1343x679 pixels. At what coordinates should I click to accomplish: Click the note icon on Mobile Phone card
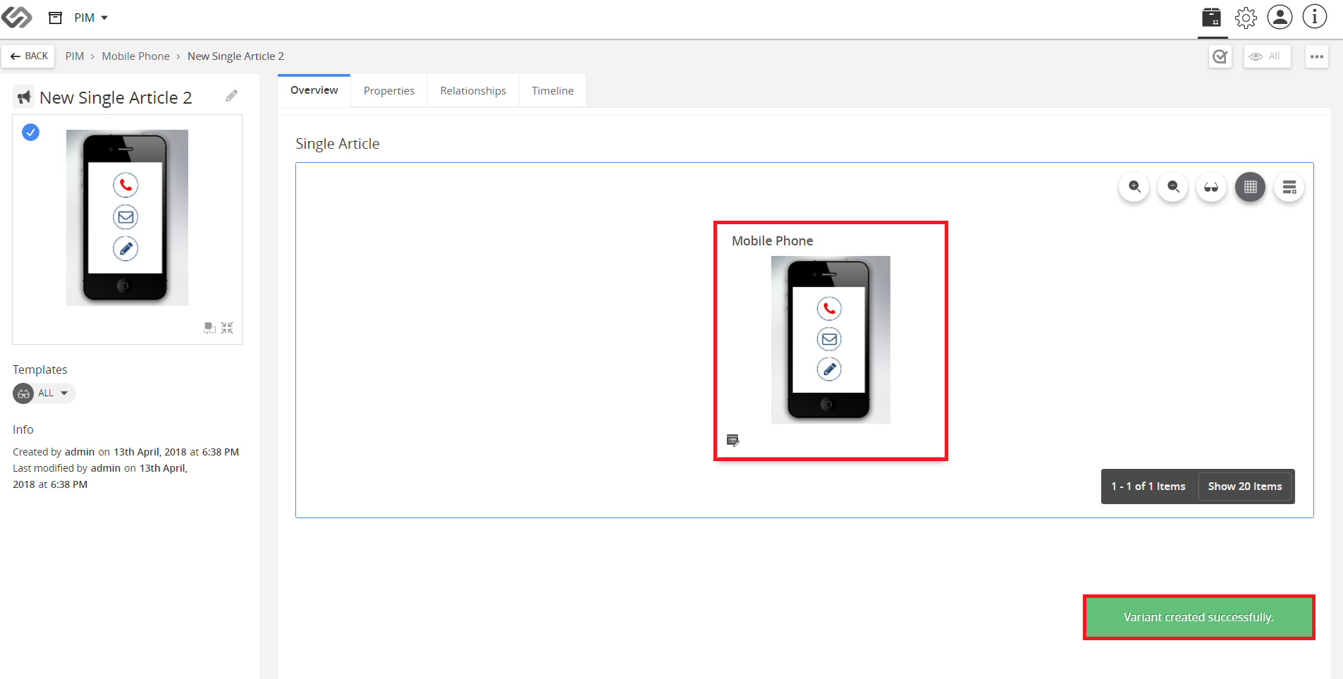coord(732,441)
